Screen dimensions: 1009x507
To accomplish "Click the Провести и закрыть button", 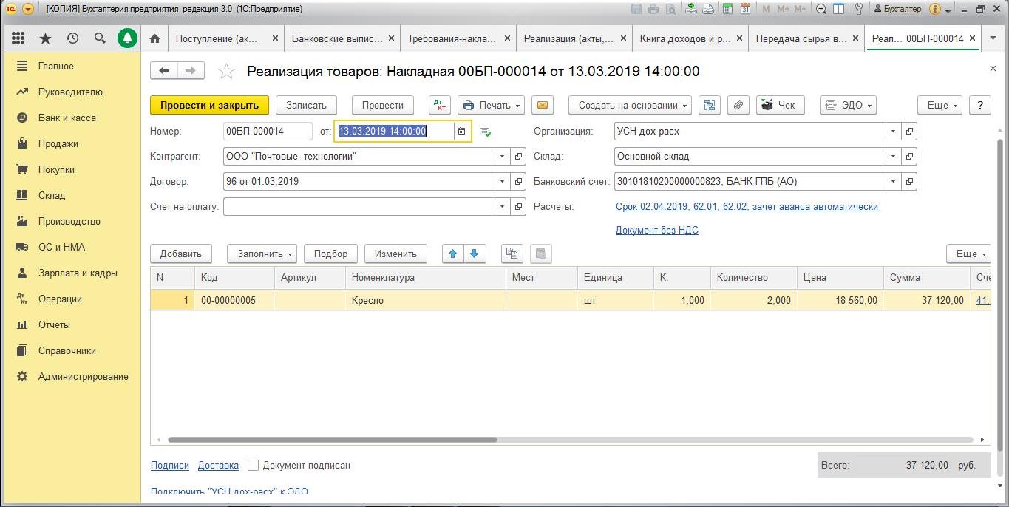I will [209, 105].
